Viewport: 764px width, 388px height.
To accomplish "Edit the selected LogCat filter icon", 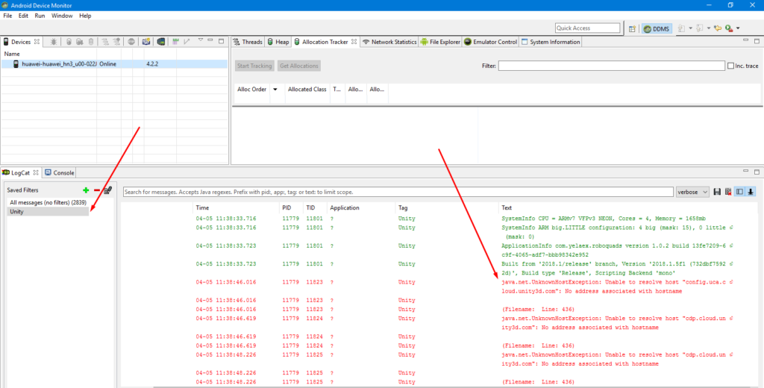I will tap(107, 190).
